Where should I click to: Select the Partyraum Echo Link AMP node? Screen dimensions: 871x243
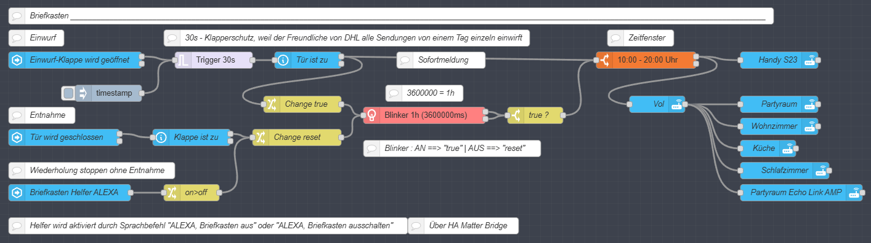(x=800, y=193)
